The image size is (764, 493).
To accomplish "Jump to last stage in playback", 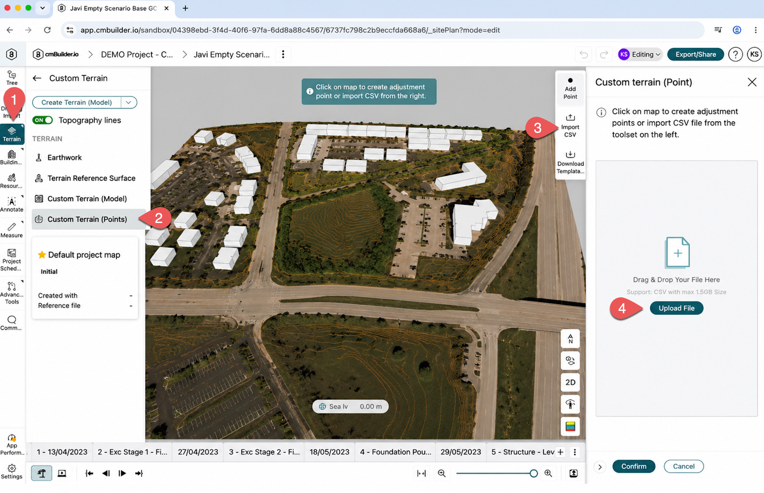I will (139, 473).
